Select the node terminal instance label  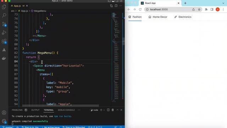[94, 110]
